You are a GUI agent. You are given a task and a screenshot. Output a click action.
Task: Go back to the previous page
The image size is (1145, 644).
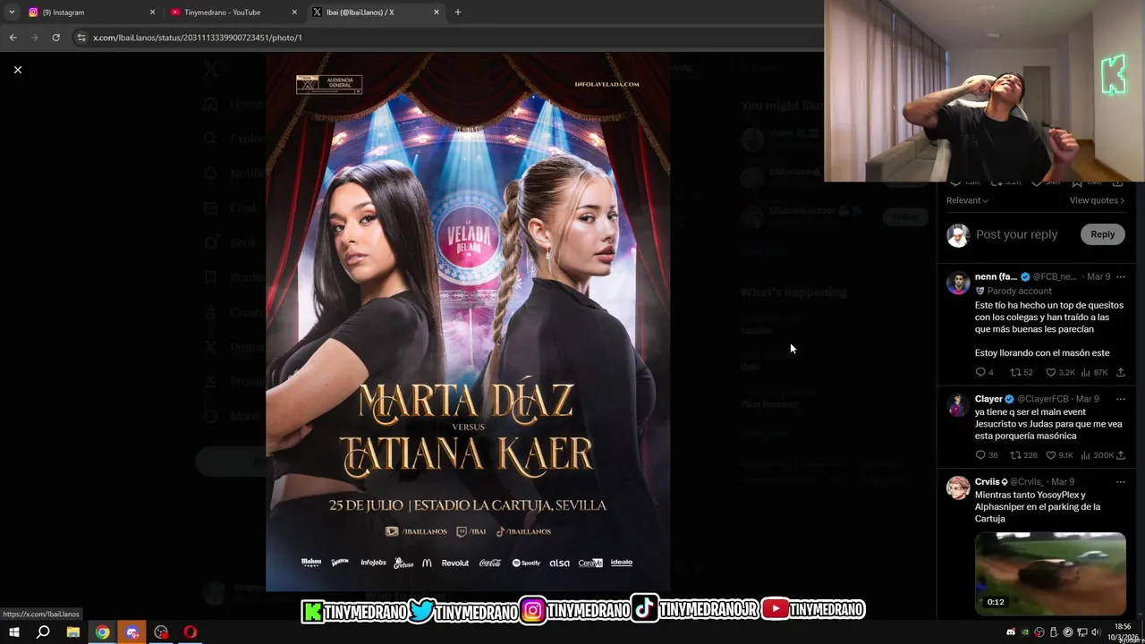13,38
